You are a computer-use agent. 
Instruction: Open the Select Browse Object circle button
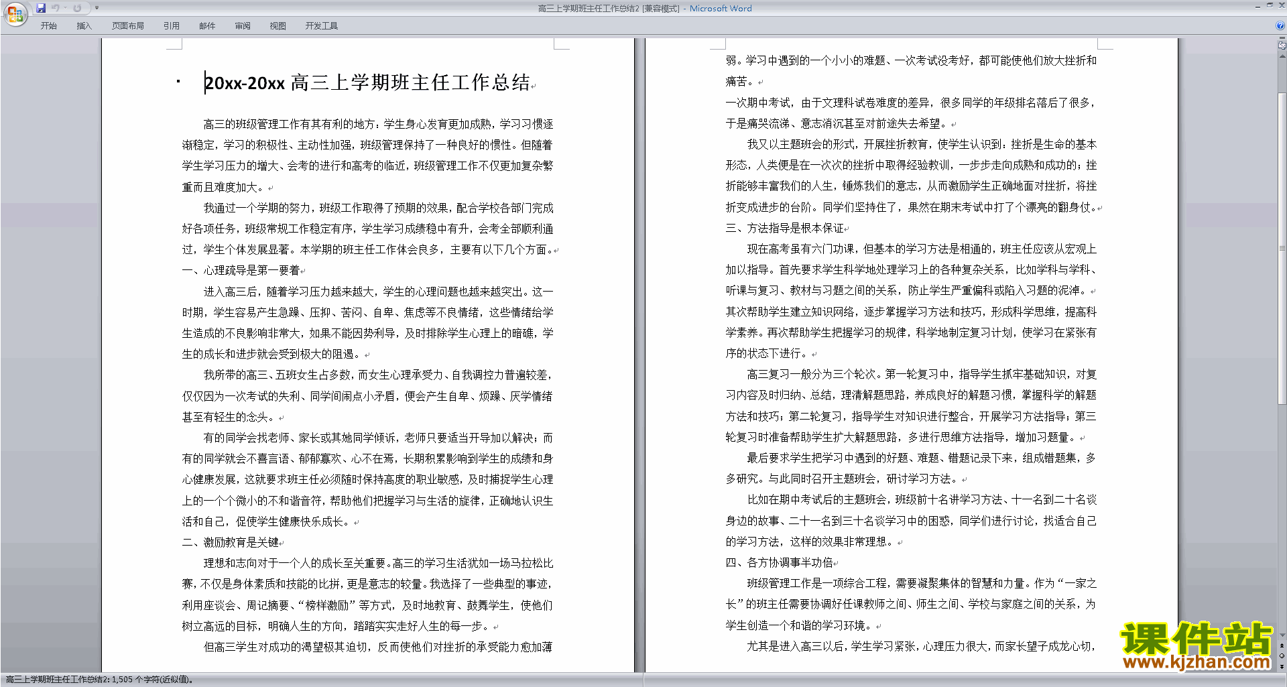tap(1282, 656)
